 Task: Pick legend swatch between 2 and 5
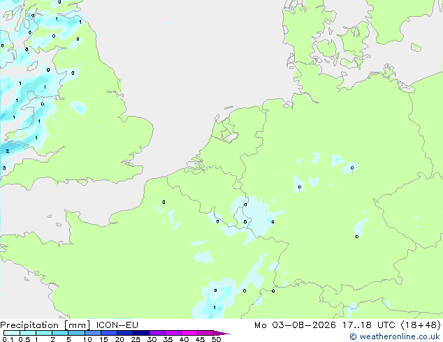[60, 333]
